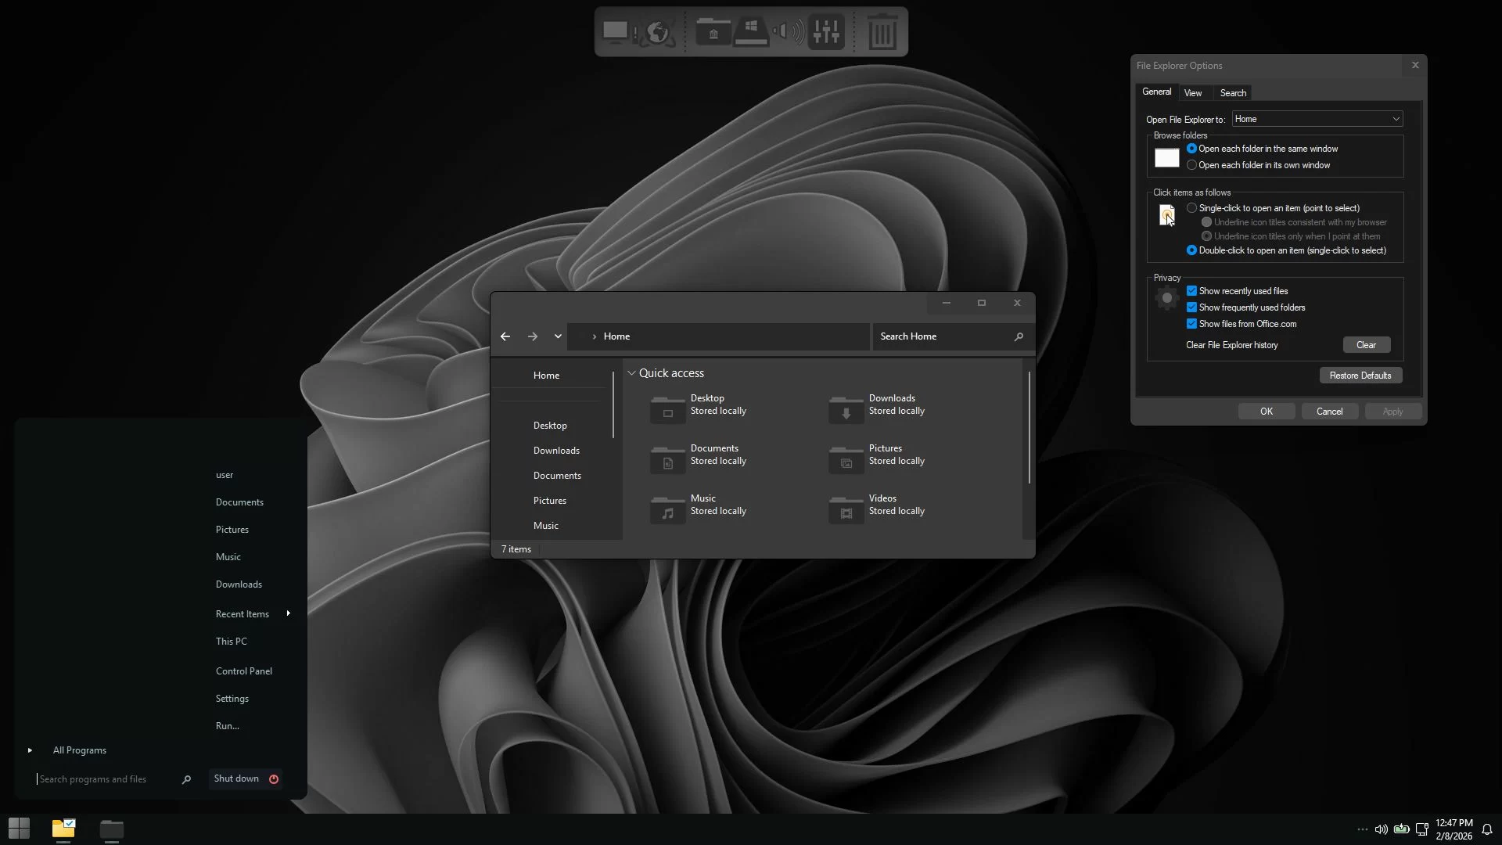Click the Search programs and files field
This screenshot has height=845, width=1502.
[106, 779]
